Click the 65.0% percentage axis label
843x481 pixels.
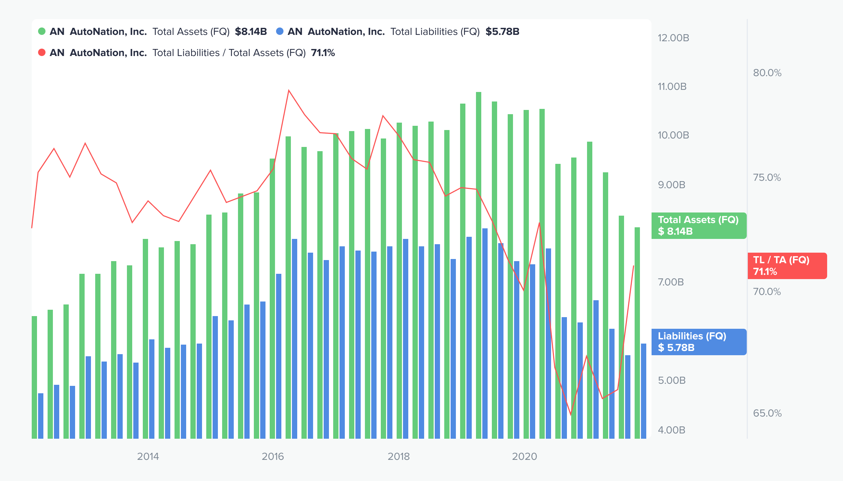tap(767, 413)
